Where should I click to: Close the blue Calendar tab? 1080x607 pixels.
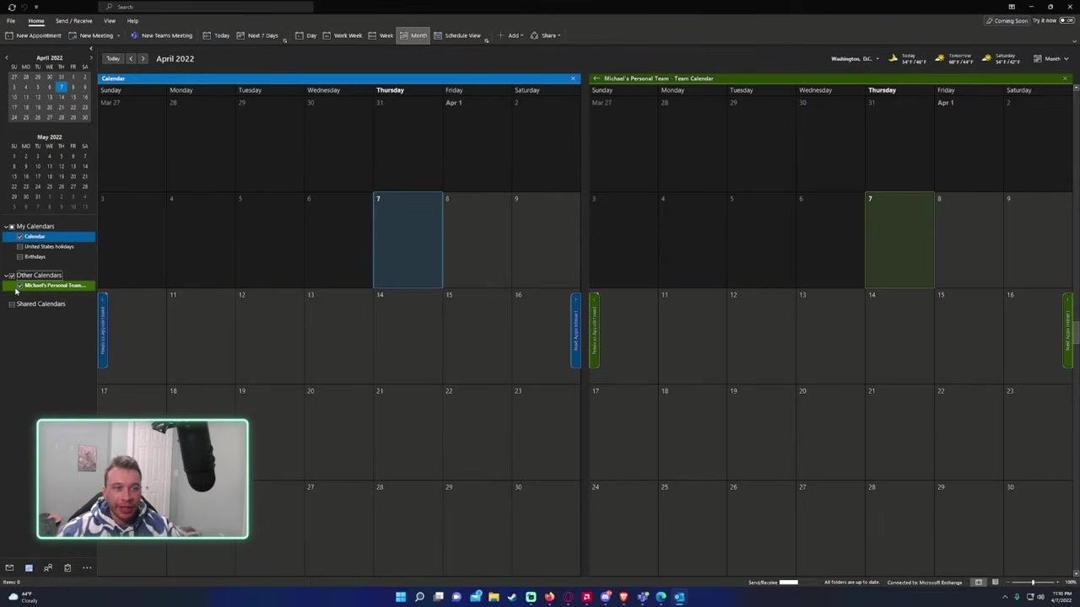tap(573, 78)
